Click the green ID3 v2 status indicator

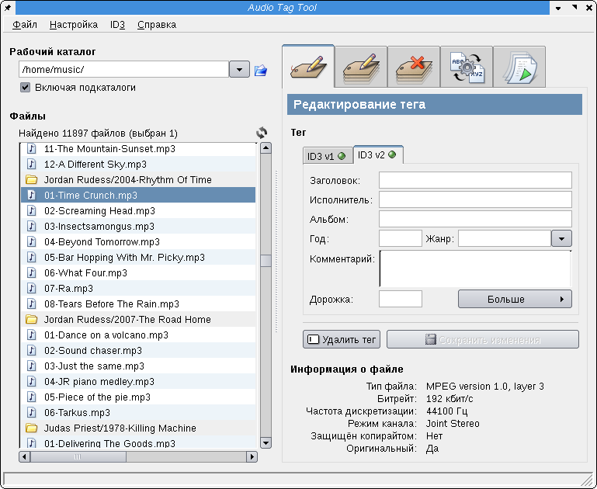point(392,154)
